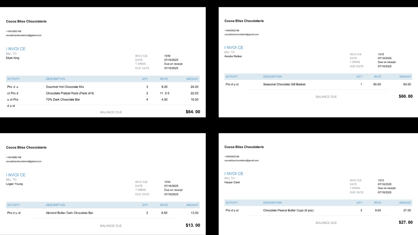Image resolution: width=418 pixels, height=235 pixels.
Task: Select the 8.00 rate for Hot Chocolate Mix
Action: coord(165,87)
